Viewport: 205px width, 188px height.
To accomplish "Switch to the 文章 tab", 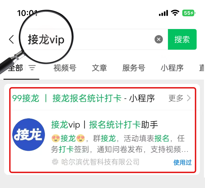I will [99, 68].
